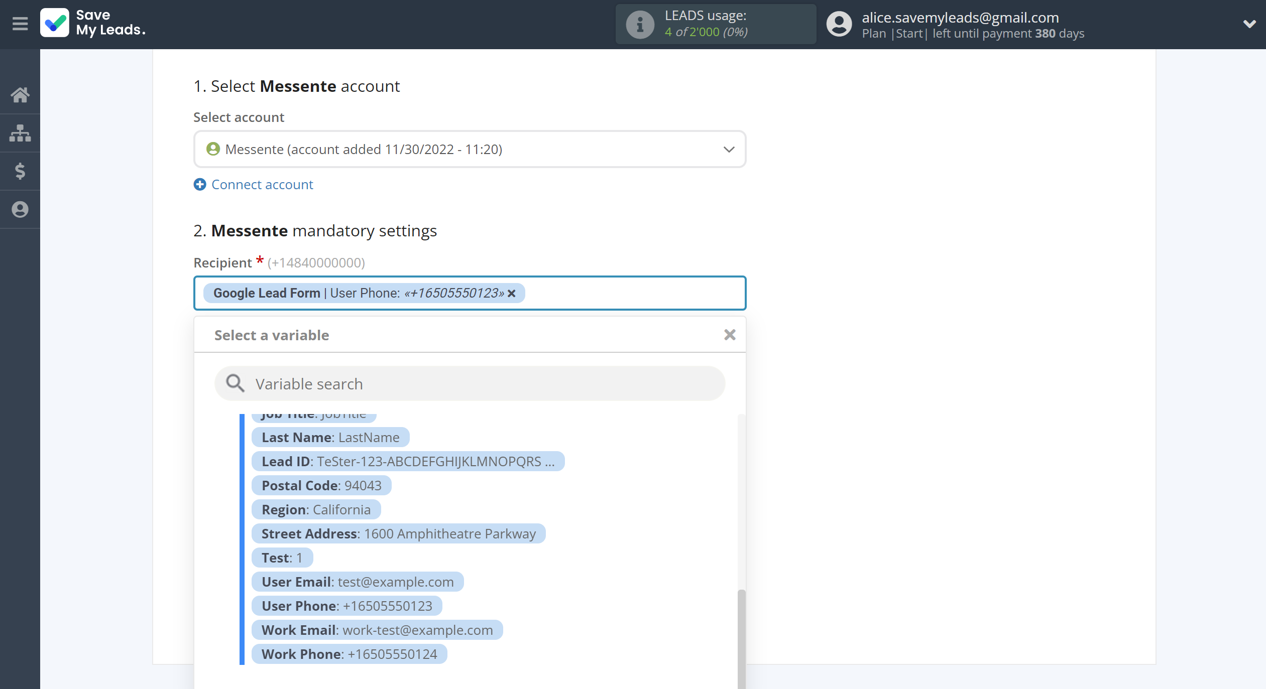Viewport: 1266px width, 689px height.
Task: Select the Lead ID variable
Action: pyautogui.click(x=408, y=461)
